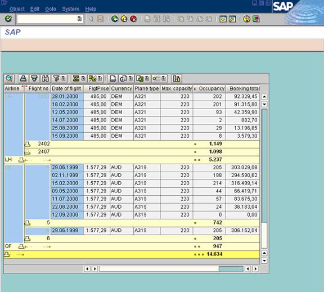Click the Print icon in grid toolbar
This screenshot has height=292, width=324.
click(x=113, y=79)
